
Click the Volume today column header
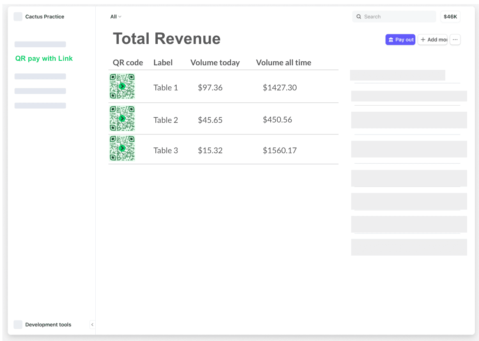(x=215, y=62)
